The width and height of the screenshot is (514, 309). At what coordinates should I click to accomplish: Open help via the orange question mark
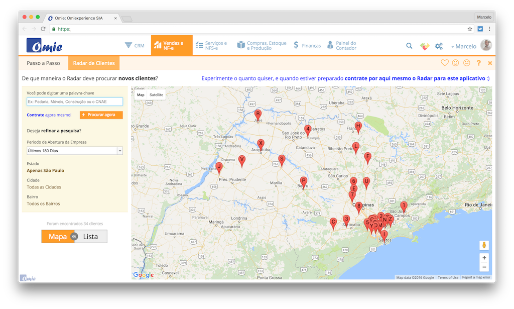(478, 63)
